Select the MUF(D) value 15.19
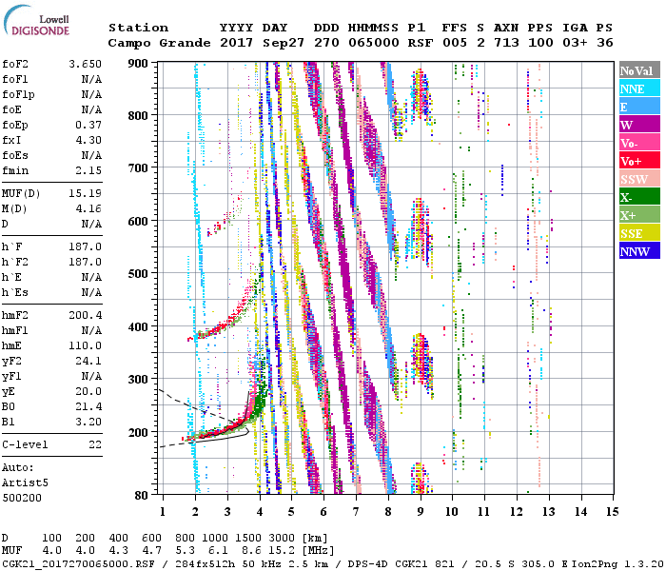Image resolution: width=666 pixels, height=571 pixels. (88, 193)
